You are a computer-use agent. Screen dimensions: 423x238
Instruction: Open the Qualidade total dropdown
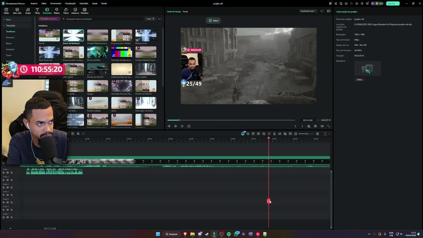(x=308, y=11)
